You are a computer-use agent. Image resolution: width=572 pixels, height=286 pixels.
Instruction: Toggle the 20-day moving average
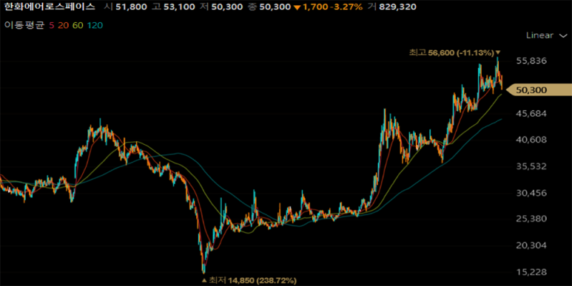pyautogui.click(x=63, y=25)
